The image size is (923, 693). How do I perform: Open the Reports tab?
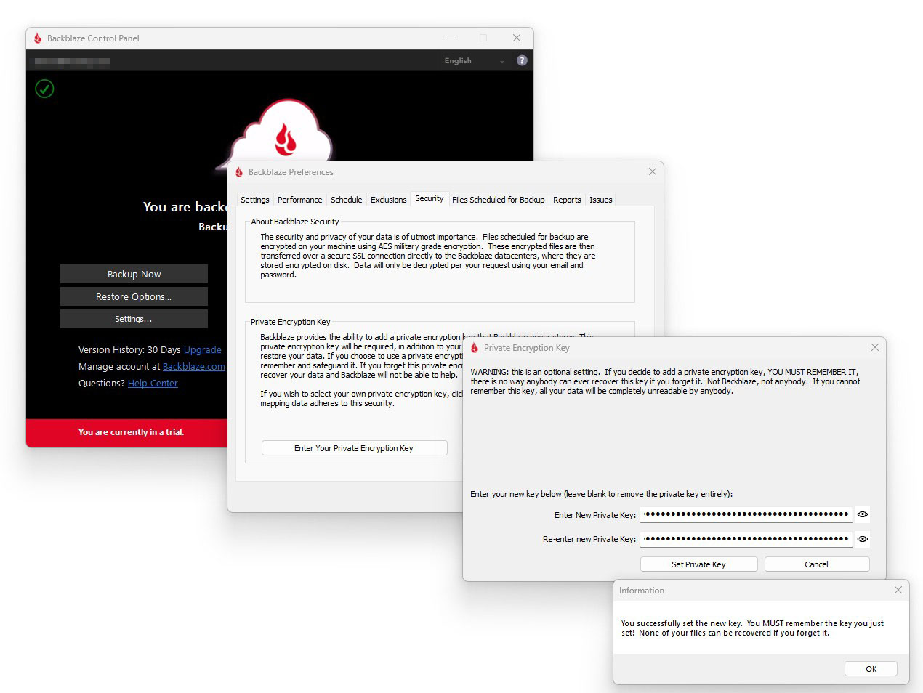tap(567, 200)
